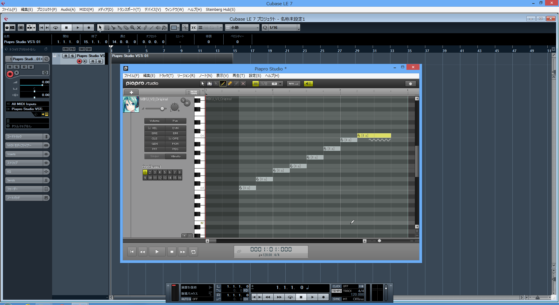Select Piapro Studio yellow marker pen tool
Image resolution: width=559 pixels, height=305 pixels.
(x=230, y=84)
